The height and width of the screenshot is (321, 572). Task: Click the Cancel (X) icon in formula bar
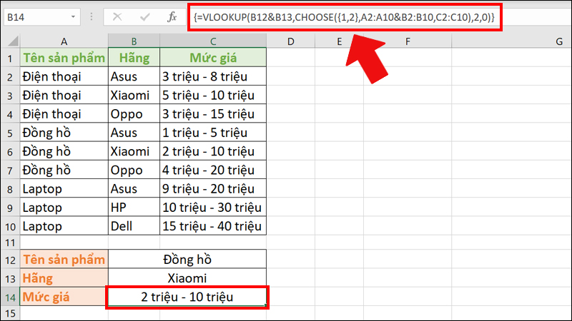[117, 16]
